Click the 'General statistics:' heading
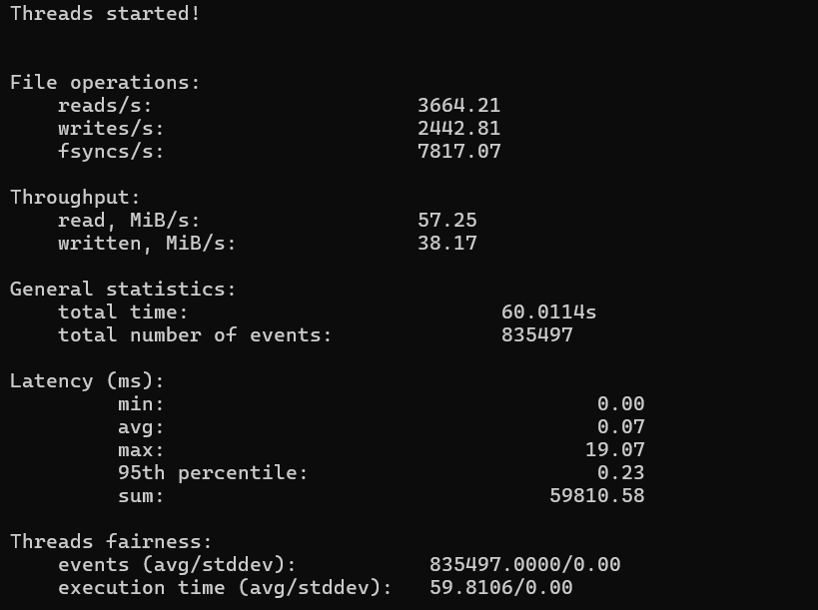 [123, 289]
